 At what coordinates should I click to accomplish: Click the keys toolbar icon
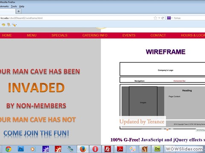click(x=9, y=25)
